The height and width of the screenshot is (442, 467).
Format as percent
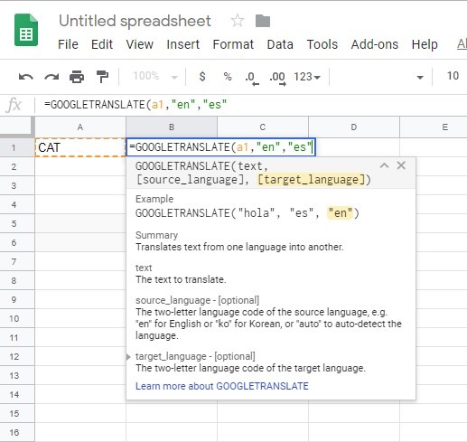coord(228,77)
